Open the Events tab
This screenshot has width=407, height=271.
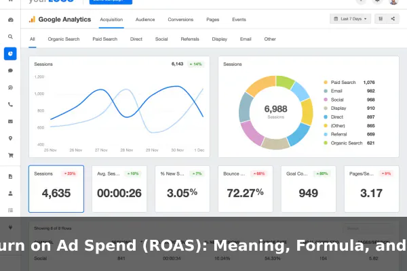coord(239,20)
